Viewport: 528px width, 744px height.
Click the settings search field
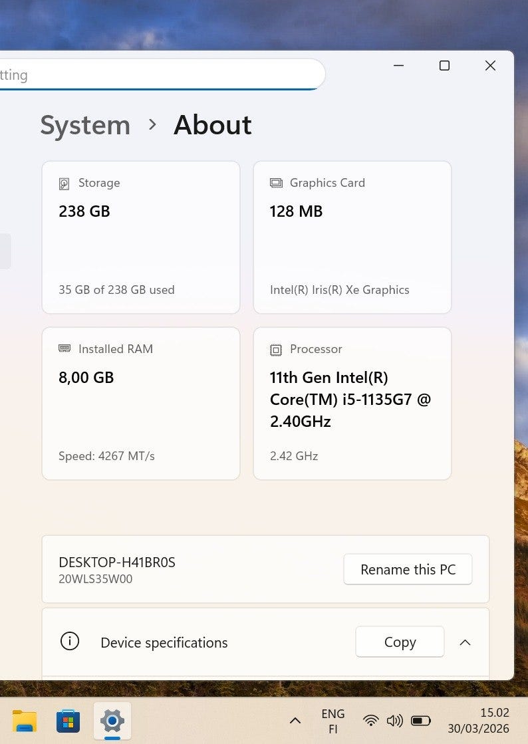[160, 74]
